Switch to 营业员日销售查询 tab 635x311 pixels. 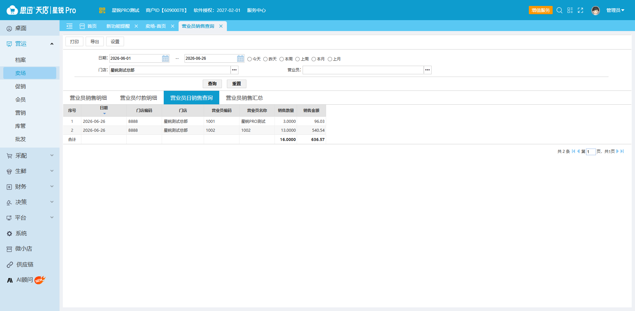tap(191, 98)
